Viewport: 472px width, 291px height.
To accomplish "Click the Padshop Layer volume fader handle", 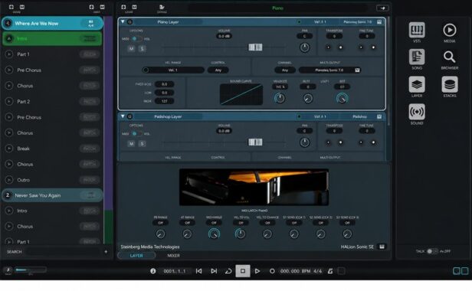I will pos(255,142).
